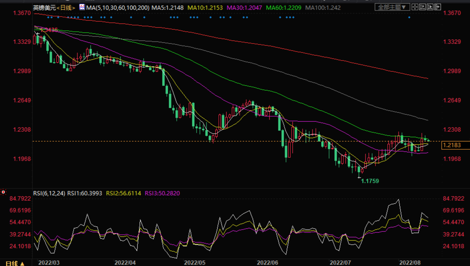Click the second chart-scaling icon in top-right toolbar
Image resolution: width=470 pixels, height=266 pixels.
pos(422,7)
